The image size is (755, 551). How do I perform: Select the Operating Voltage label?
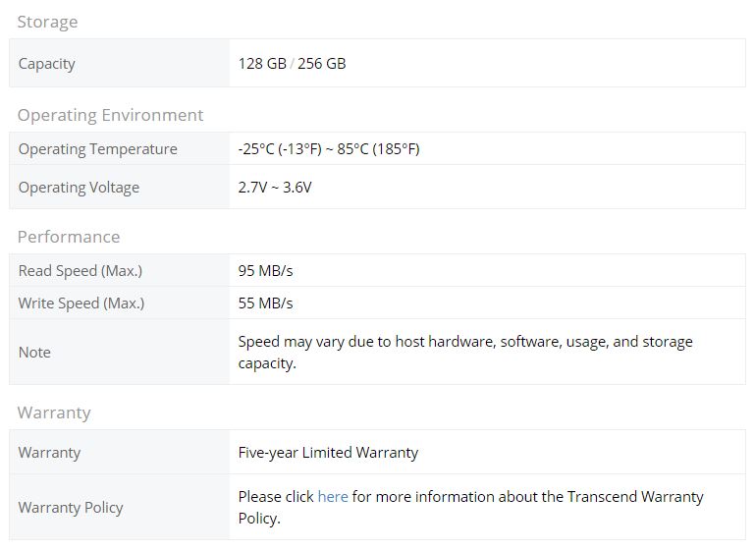(x=79, y=188)
